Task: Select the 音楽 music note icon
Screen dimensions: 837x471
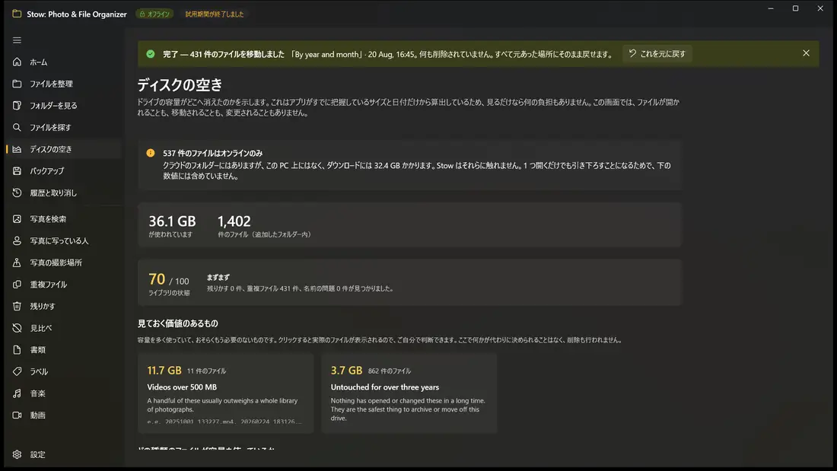Action: coord(17,393)
